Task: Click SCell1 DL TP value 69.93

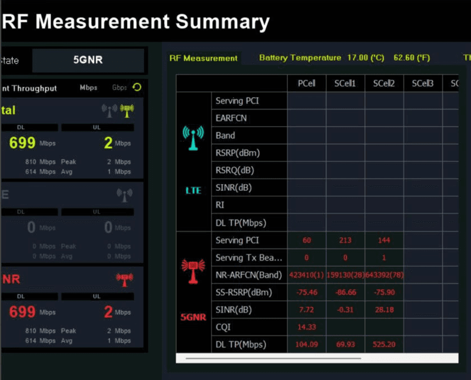Action: [x=345, y=344]
